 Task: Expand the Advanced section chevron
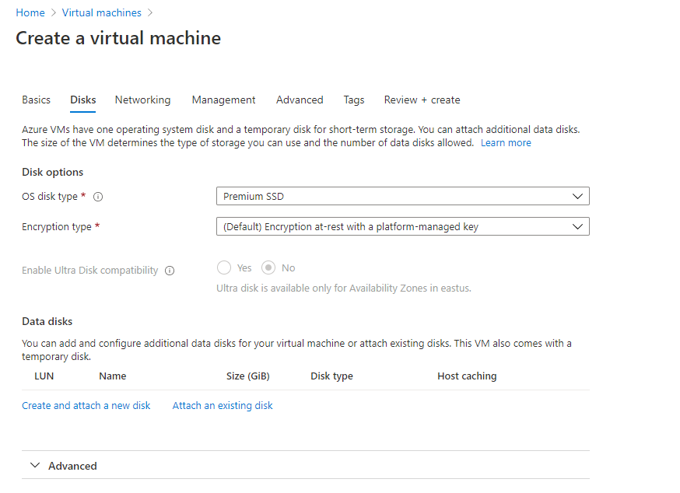(34, 466)
